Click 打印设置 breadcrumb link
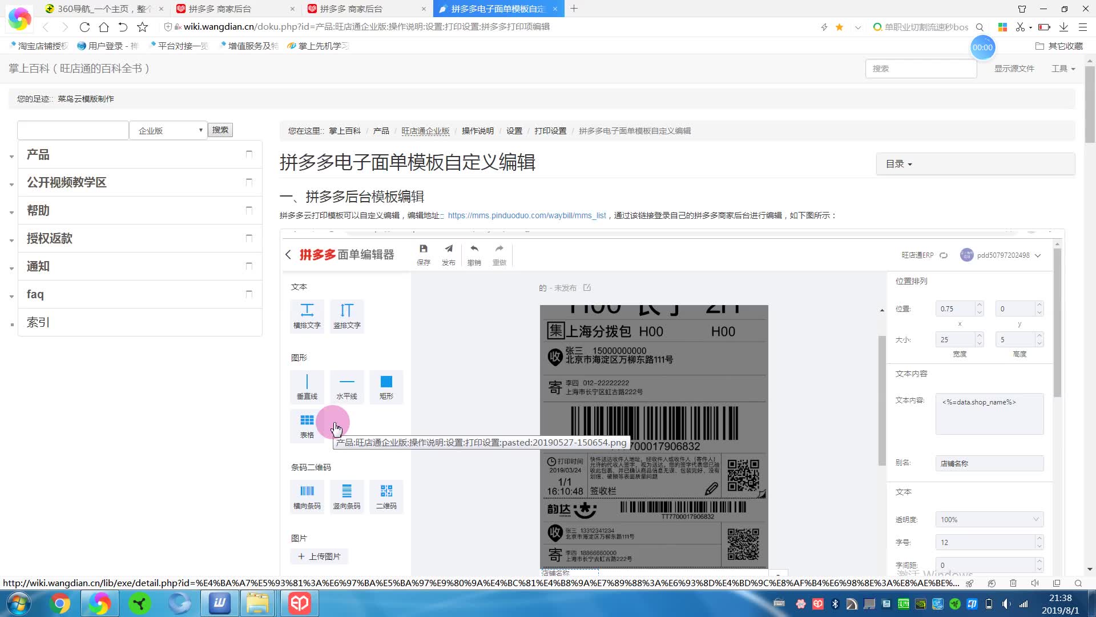 (550, 131)
